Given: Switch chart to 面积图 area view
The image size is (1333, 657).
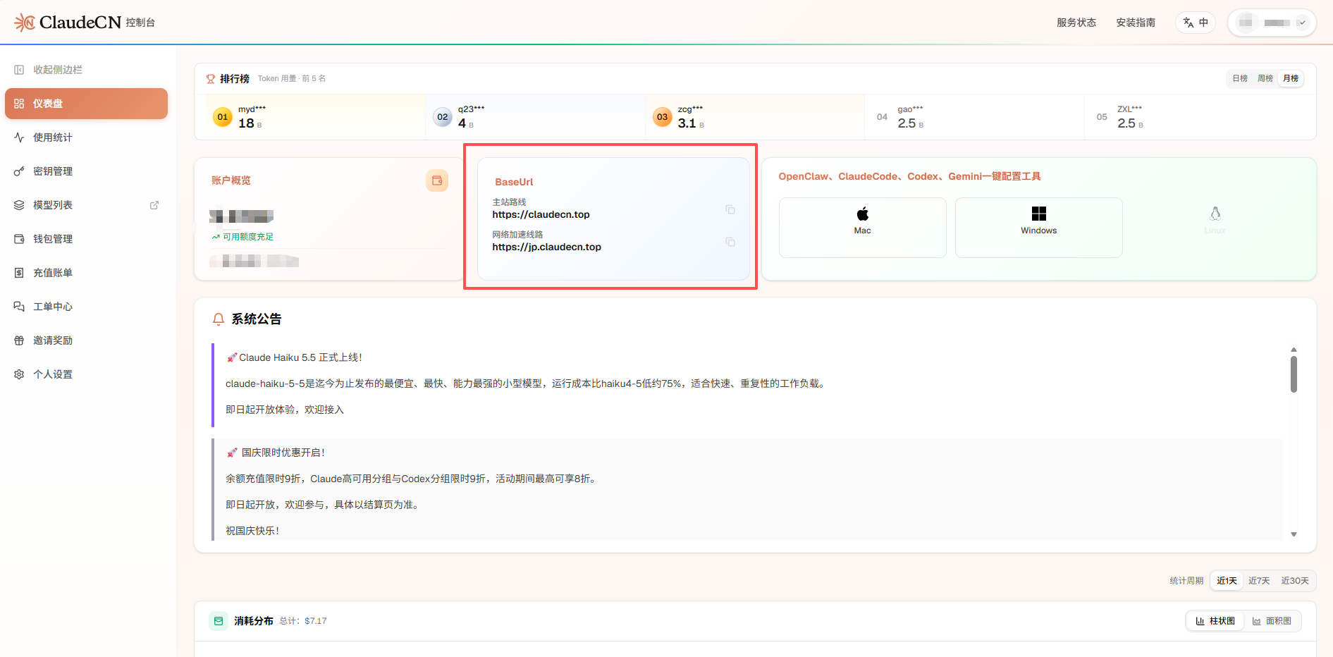Looking at the screenshot, I should click(x=1272, y=621).
